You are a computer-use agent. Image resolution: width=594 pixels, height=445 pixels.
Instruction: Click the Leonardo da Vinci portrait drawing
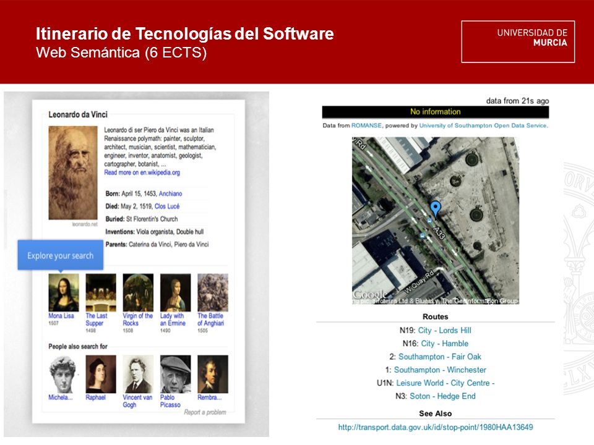(73, 173)
